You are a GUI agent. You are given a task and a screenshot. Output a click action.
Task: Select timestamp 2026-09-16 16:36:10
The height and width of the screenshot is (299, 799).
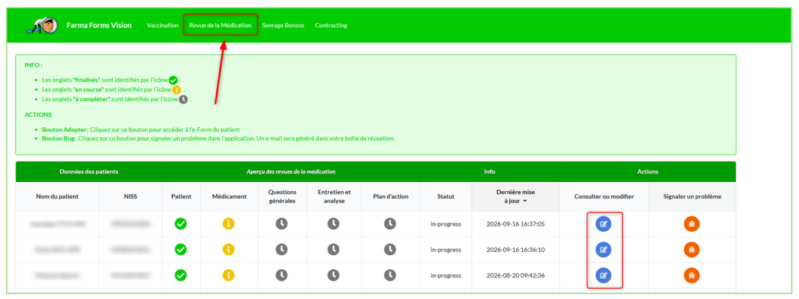coord(516,250)
